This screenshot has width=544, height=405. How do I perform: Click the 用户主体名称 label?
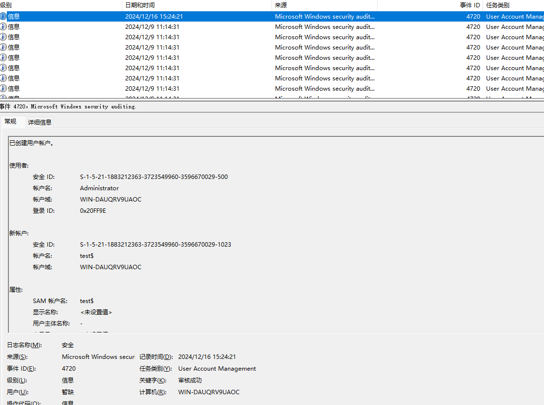[52, 324]
